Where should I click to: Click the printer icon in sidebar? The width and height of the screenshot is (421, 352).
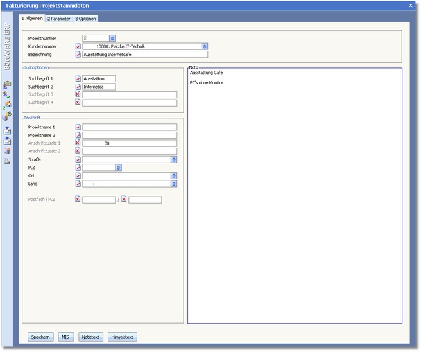pyautogui.click(x=7, y=161)
